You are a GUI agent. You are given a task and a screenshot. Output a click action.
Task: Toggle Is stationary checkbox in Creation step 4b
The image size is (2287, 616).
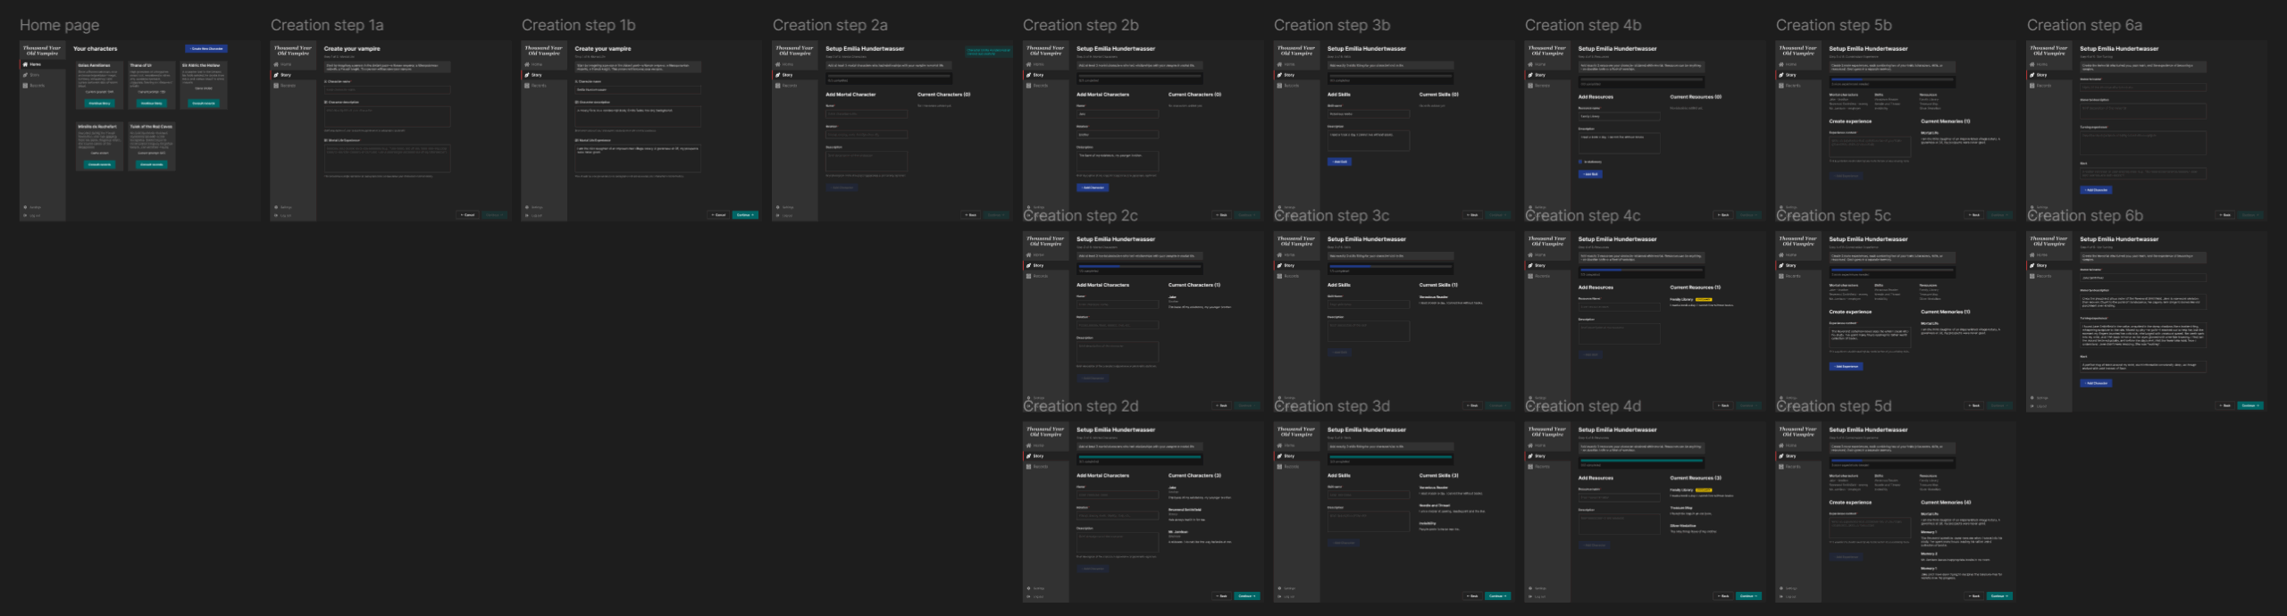[x=1580, y=162]
